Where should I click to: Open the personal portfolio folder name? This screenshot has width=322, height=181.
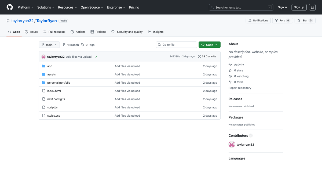click(59, 83)
